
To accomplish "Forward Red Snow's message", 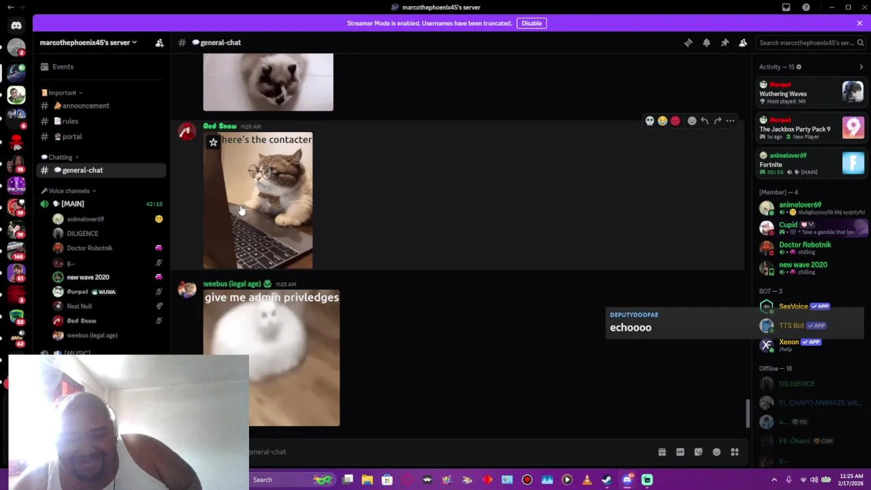I will (717, 121).
